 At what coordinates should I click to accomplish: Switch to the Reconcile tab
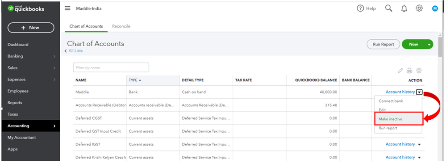(x=121, y=26)
